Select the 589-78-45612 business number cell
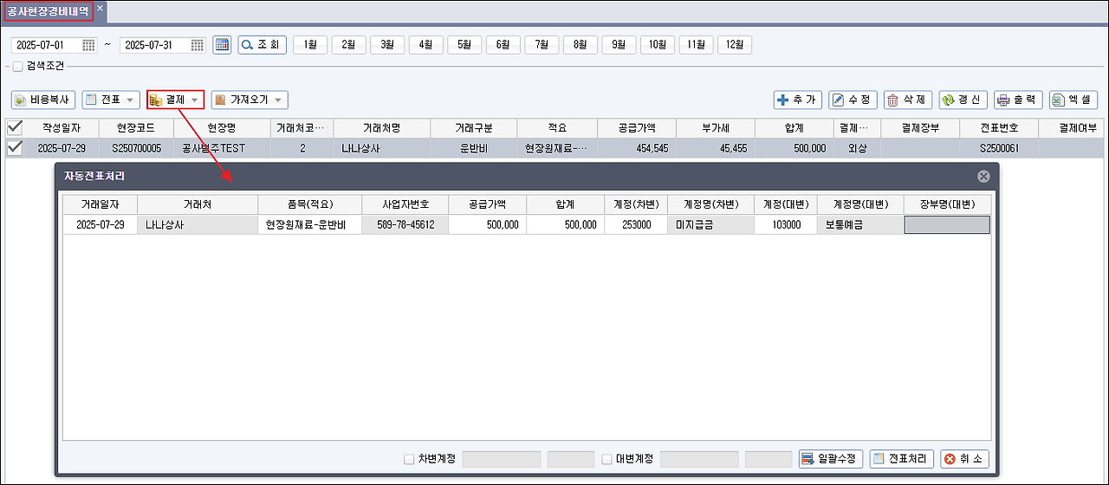 click(405, 224)
